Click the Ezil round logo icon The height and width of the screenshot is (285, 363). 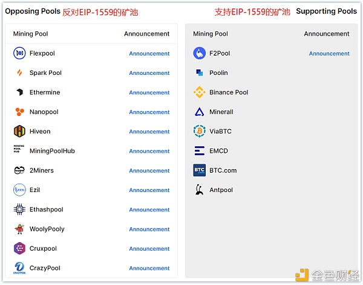19,190
